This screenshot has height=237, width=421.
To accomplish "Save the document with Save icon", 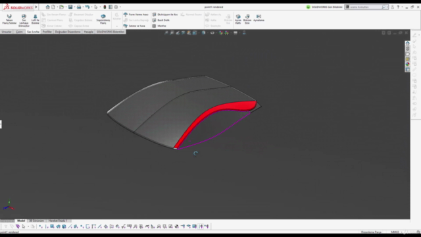I will coord(70,7).
